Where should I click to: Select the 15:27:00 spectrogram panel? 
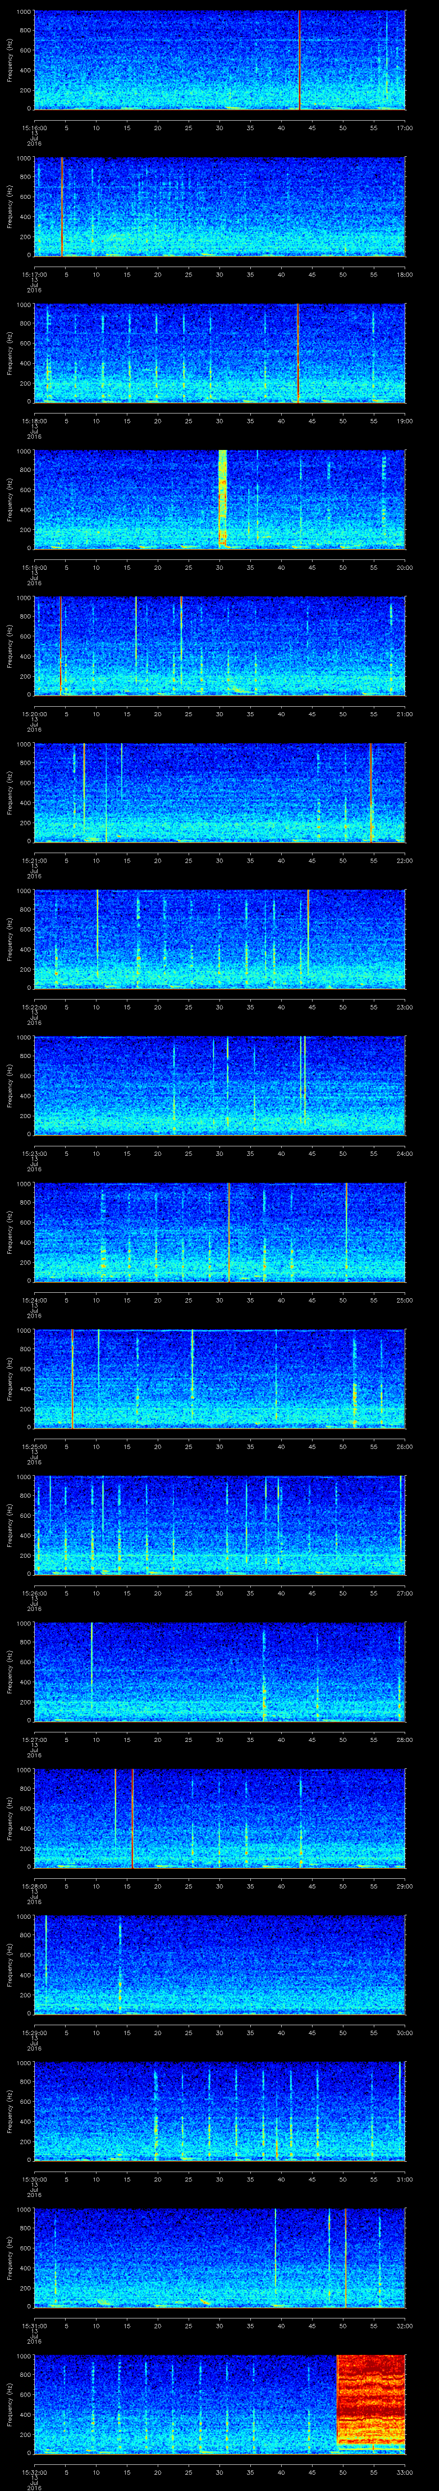(219, 1672)
